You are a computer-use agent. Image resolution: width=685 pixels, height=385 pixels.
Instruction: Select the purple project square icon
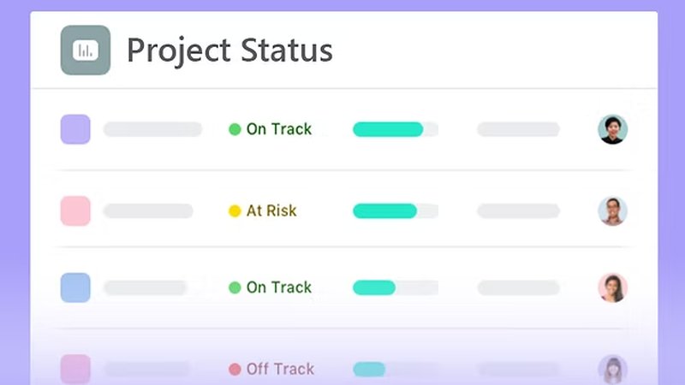point(75,129)
